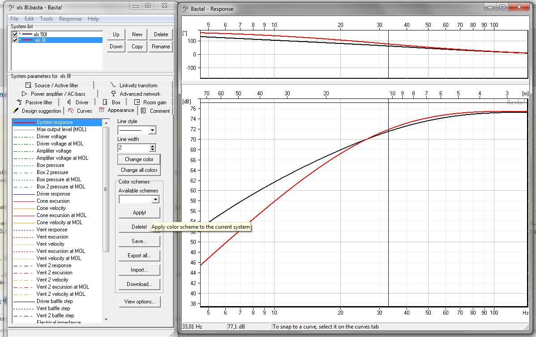Open the Room gain tab
This screenshot has height=337, width=536.
150,102
